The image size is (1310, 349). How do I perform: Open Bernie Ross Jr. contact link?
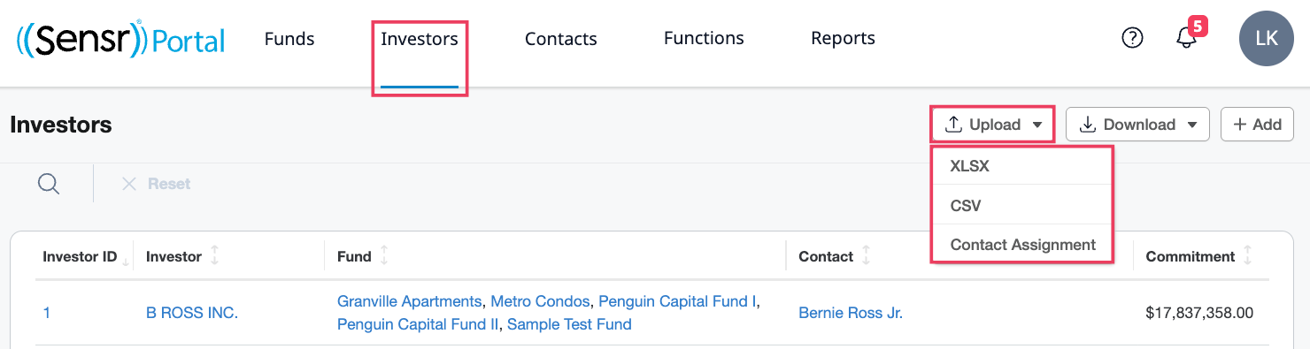point(851,313)
